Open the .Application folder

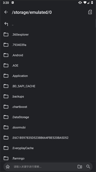pyautogui.click(x=48, y=76)
